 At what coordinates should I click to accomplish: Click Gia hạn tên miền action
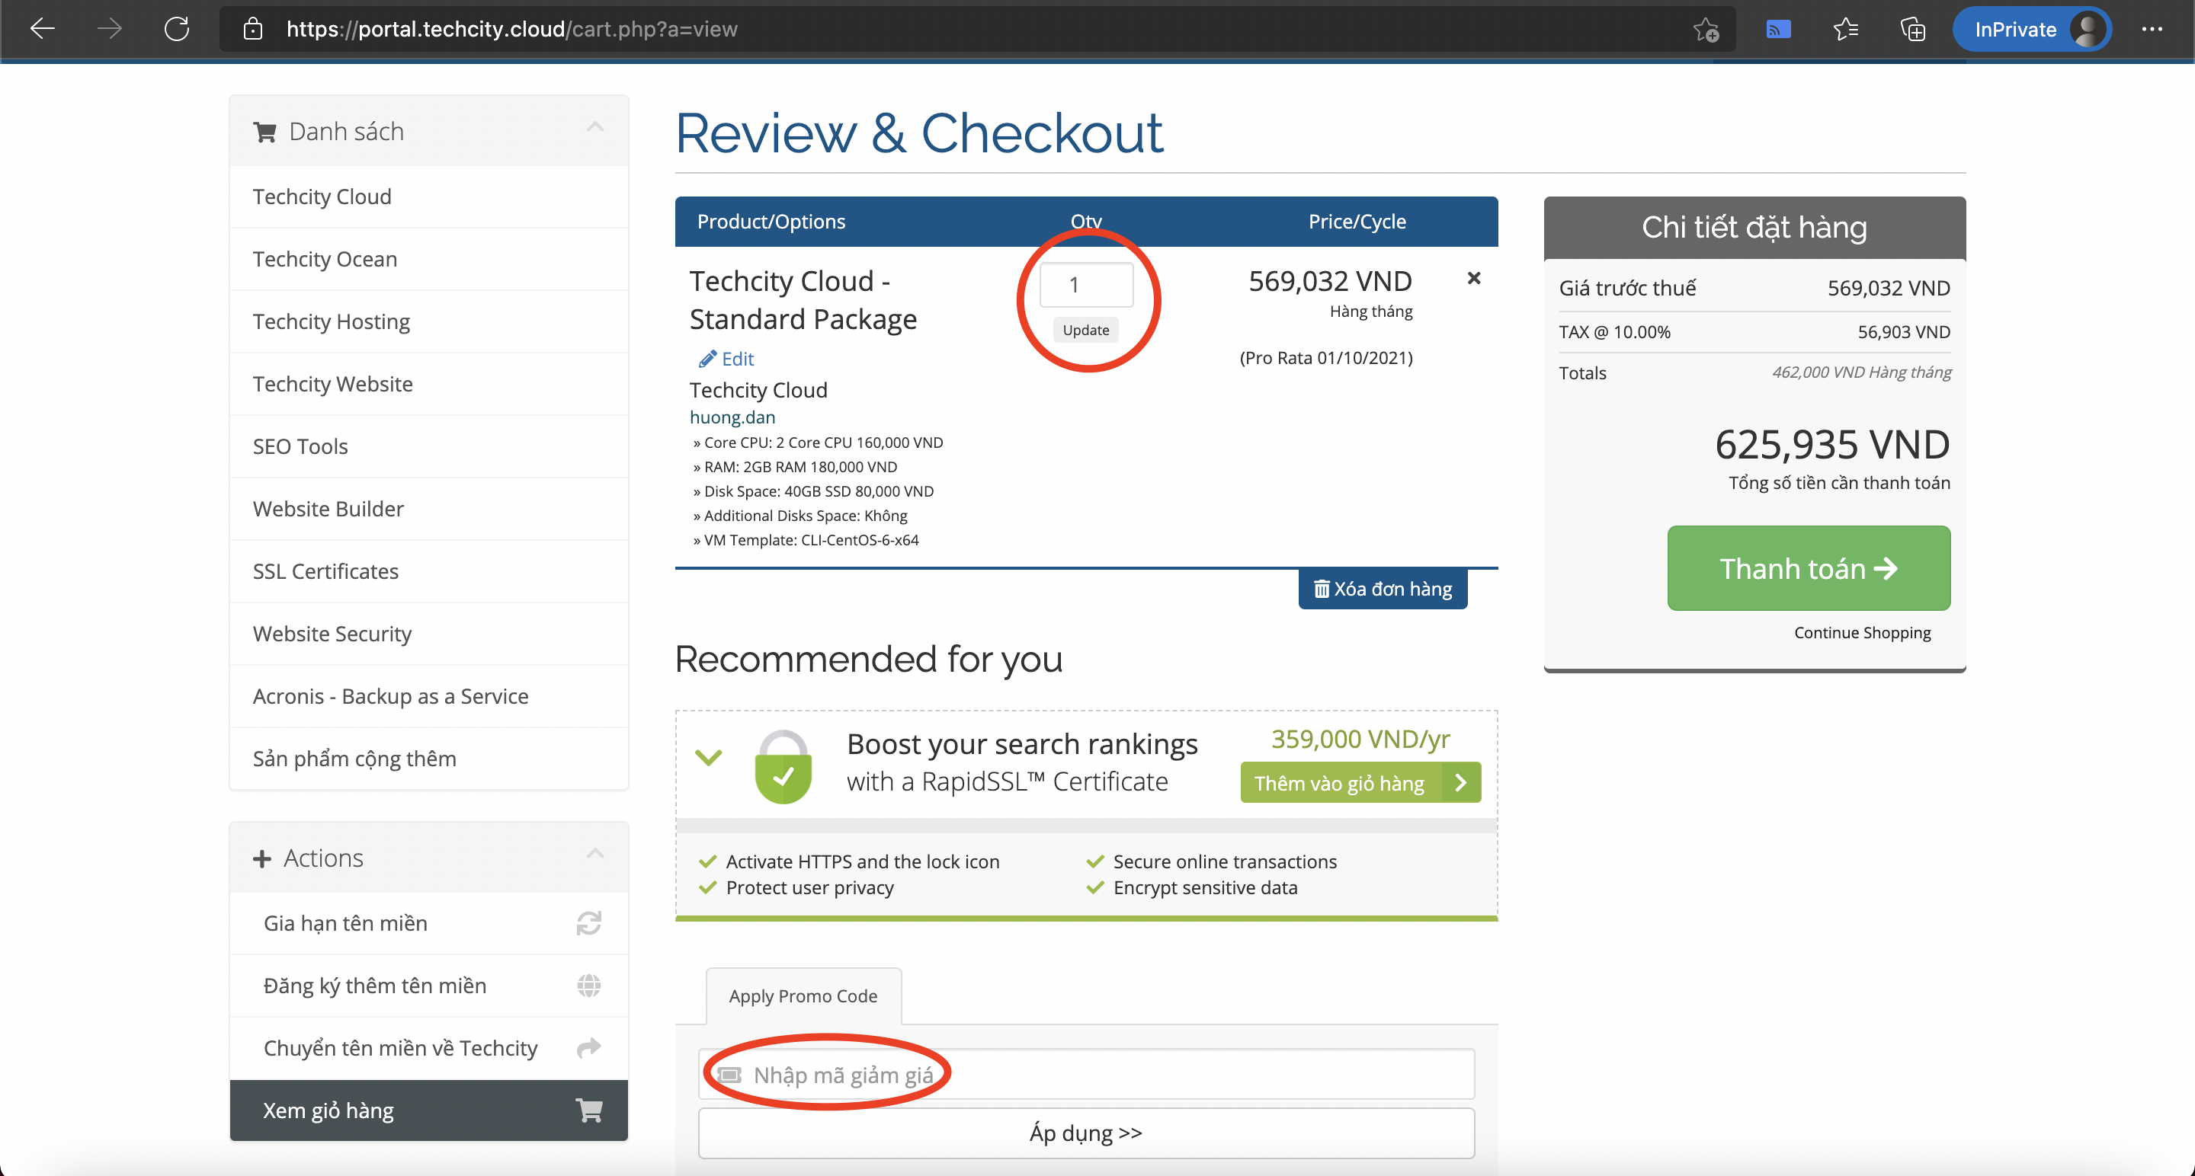(x=428, y=923)
